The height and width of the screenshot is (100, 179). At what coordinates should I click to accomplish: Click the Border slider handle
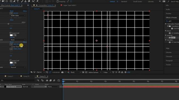point(8,24)
